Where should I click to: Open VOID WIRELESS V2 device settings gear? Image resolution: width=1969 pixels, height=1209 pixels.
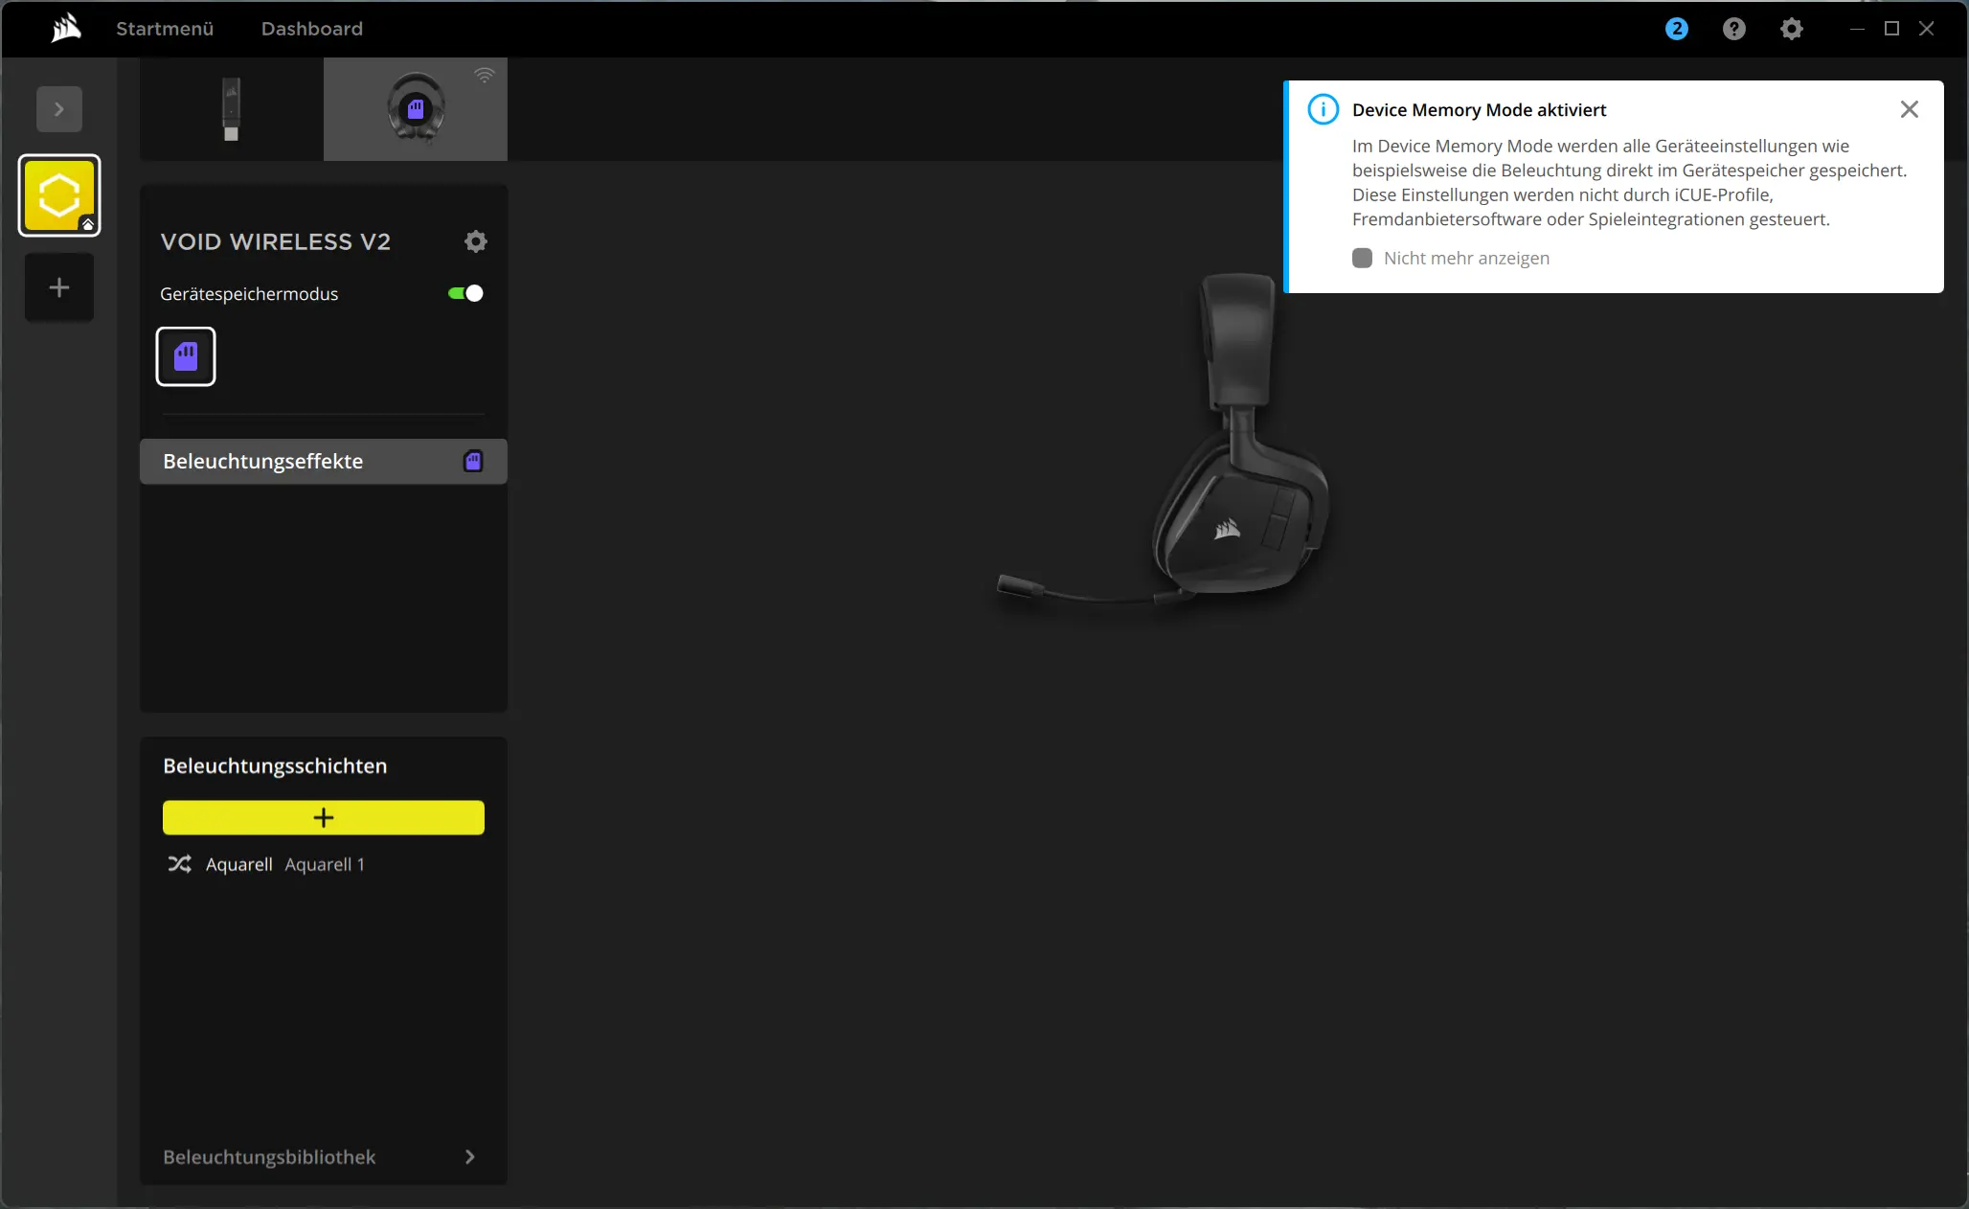click(x=475, y=241)
